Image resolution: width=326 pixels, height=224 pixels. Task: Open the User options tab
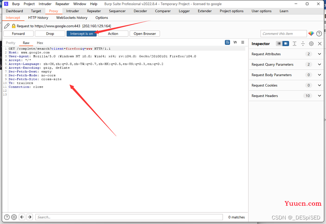262,11
